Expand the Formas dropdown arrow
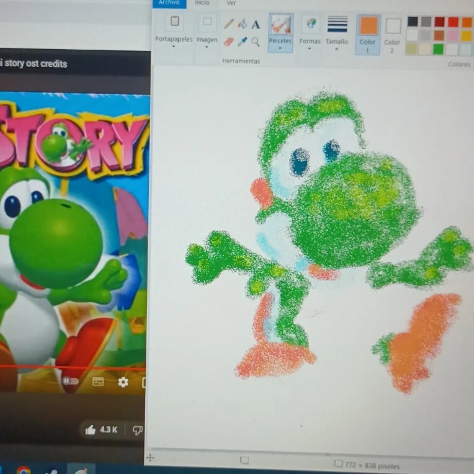The height and width of the screenshot is (474, 474). [310, 48]
